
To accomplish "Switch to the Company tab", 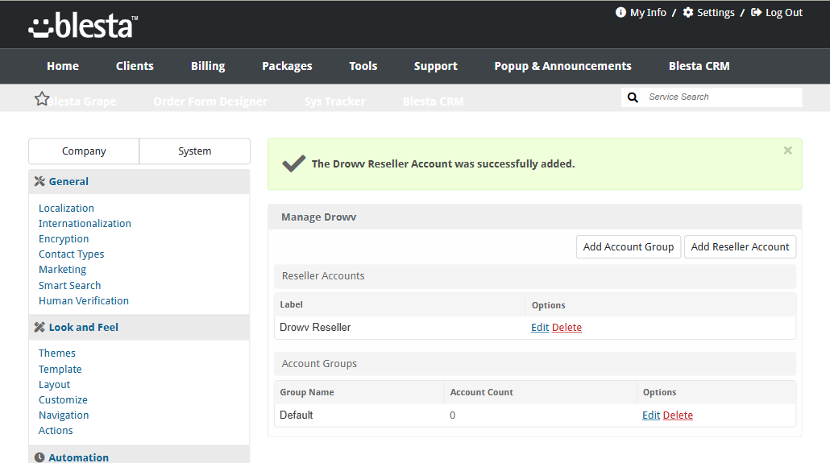I will [84, 151].
